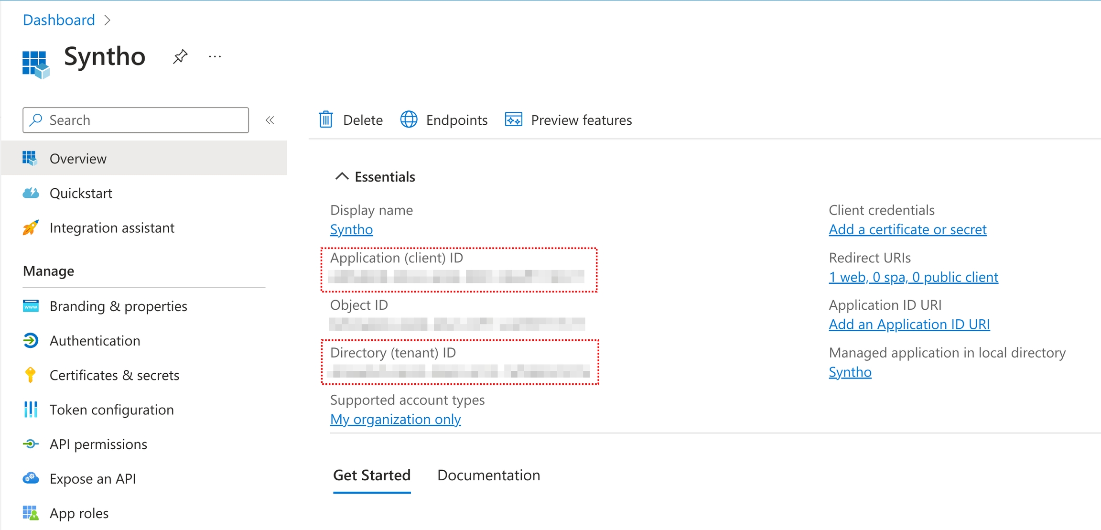Click the Endpoints globe icon
Screen dimensions: 1101x530
pyautogui.click(x=409, y=120)
